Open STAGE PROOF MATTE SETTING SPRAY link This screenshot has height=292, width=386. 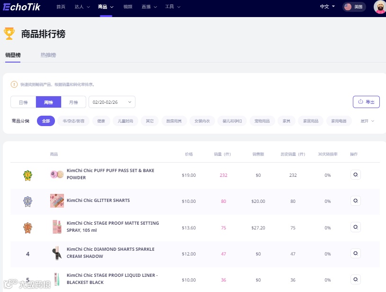pos(113,227)
